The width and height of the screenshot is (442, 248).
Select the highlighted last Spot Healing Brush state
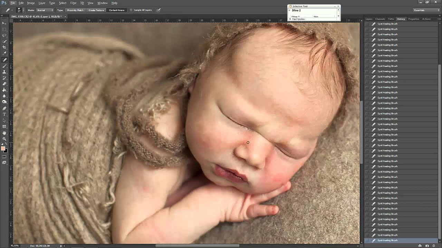coord(401,240)
